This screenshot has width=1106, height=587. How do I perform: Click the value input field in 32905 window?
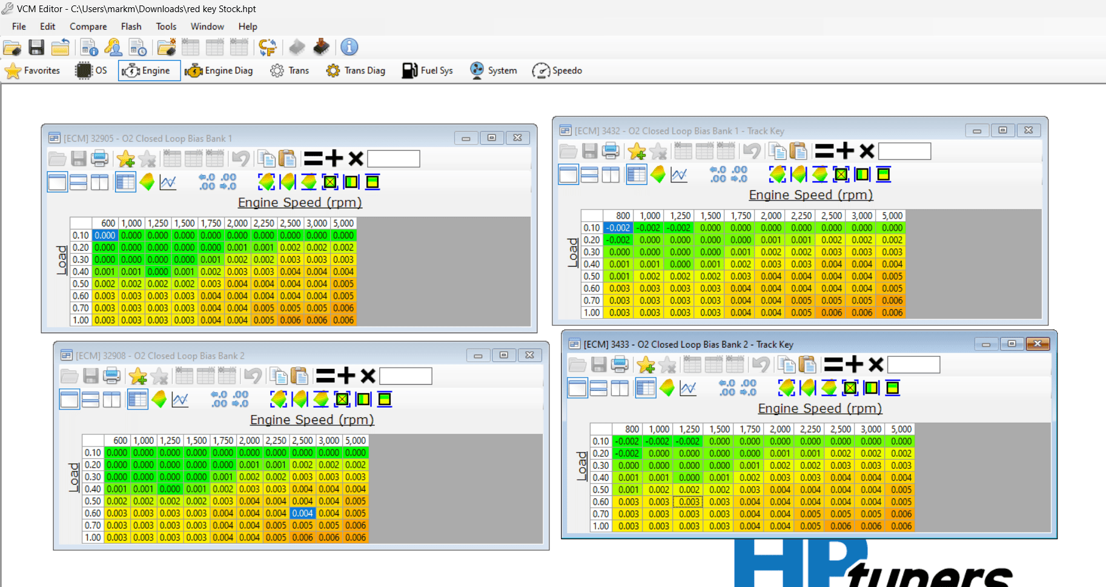[x=394, y=159]
